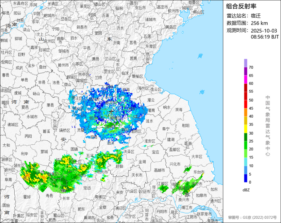
Task: Click the '金湖' label on the map
Action: pyautogui.click(x=142, y=162)
